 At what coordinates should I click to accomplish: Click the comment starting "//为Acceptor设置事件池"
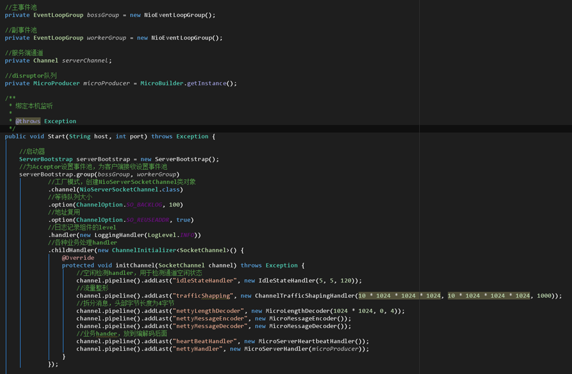93,166
